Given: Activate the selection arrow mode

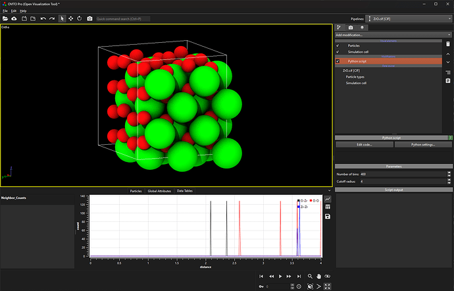Looking at the screenshot, I should [62, 18].
